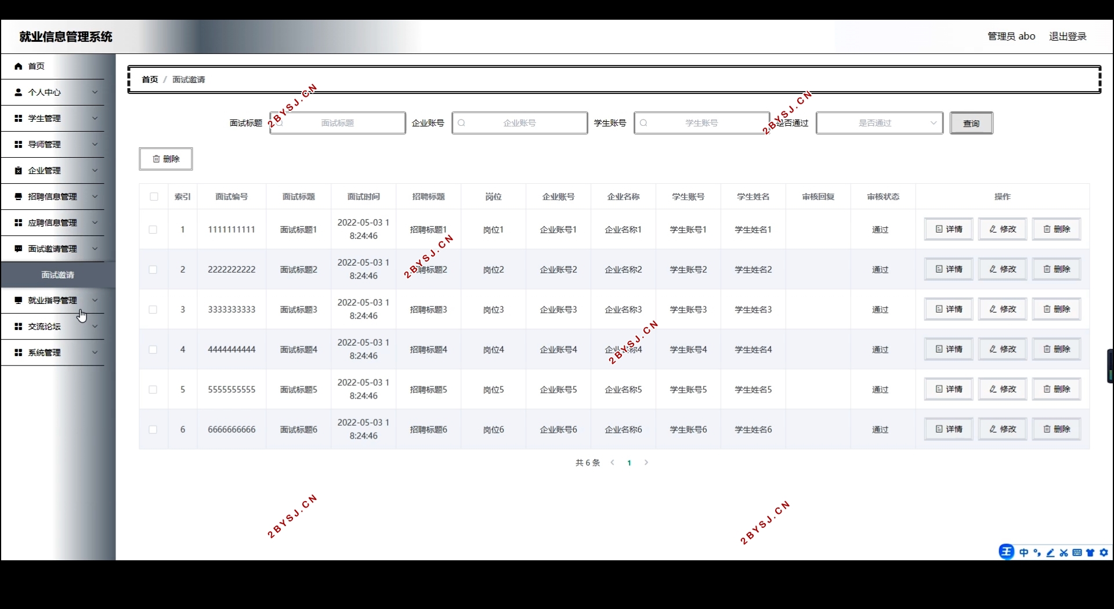The image size is (1114, 609).
Task: Click 企业名称5 table cell
Action: point(624,390)
